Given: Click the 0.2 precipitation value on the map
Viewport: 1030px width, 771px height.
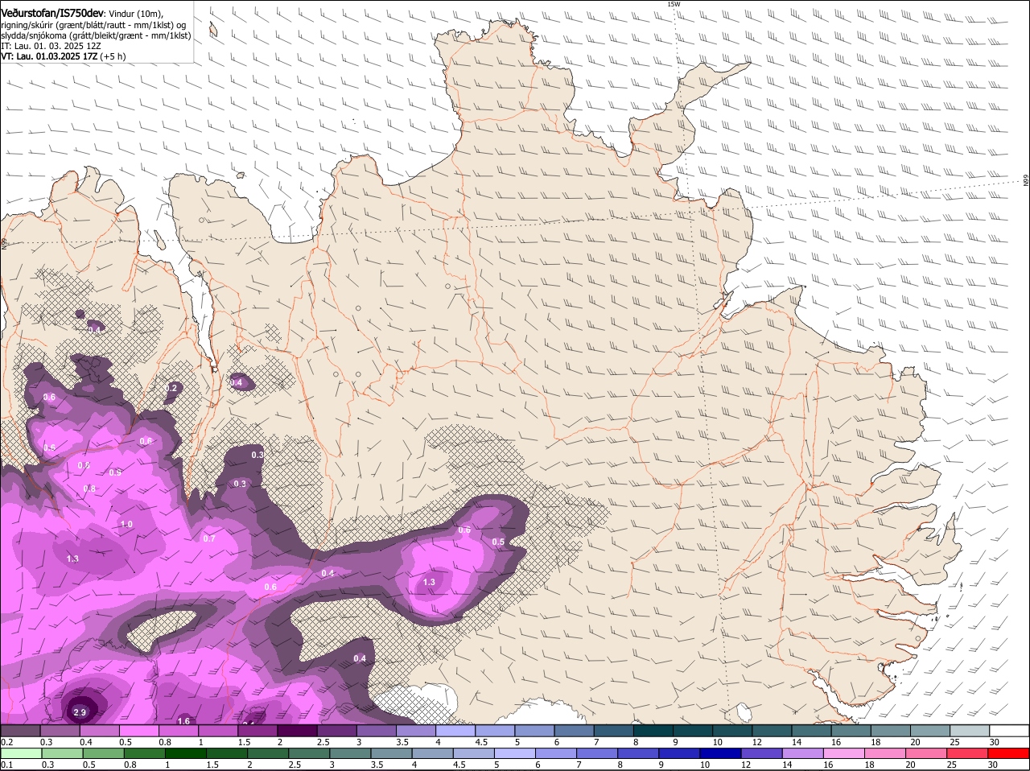Looking at the screenshot, I should 171,388.
